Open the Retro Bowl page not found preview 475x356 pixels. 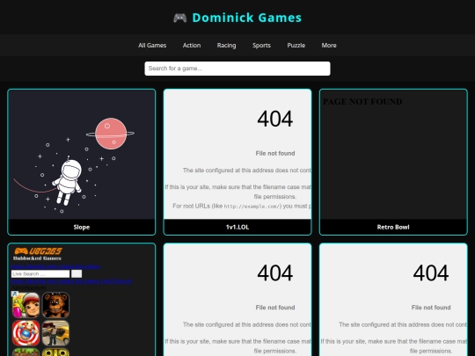(x=393, y=155)
